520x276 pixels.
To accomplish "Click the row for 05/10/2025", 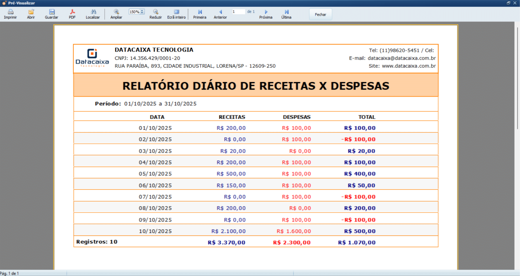I will click(x=255, y=174).
